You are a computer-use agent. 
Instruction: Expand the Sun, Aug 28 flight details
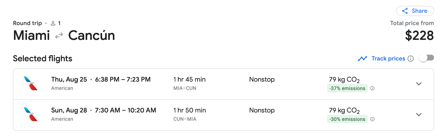tap(419, 114)
